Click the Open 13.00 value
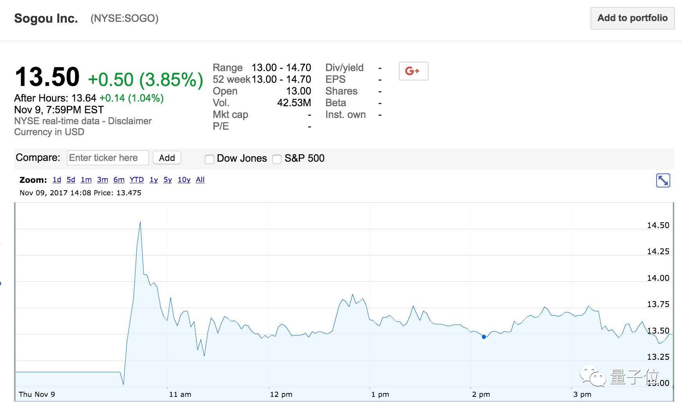The width and height of the screenshot is (682, 407). (299, 91)
